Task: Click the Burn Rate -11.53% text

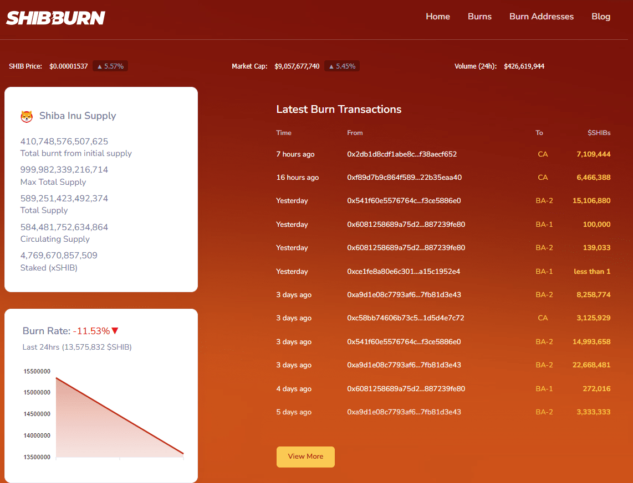Action: pos(66,331)
